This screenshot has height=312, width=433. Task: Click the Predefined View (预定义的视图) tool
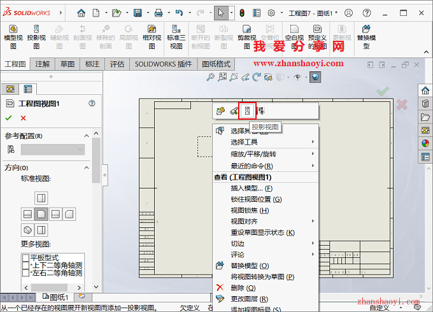[x=317, y=37]
